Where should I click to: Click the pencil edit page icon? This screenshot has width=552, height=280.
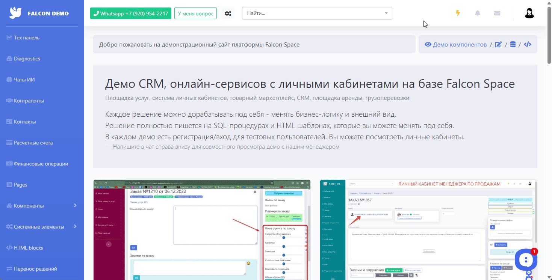[x=498, y=44]
